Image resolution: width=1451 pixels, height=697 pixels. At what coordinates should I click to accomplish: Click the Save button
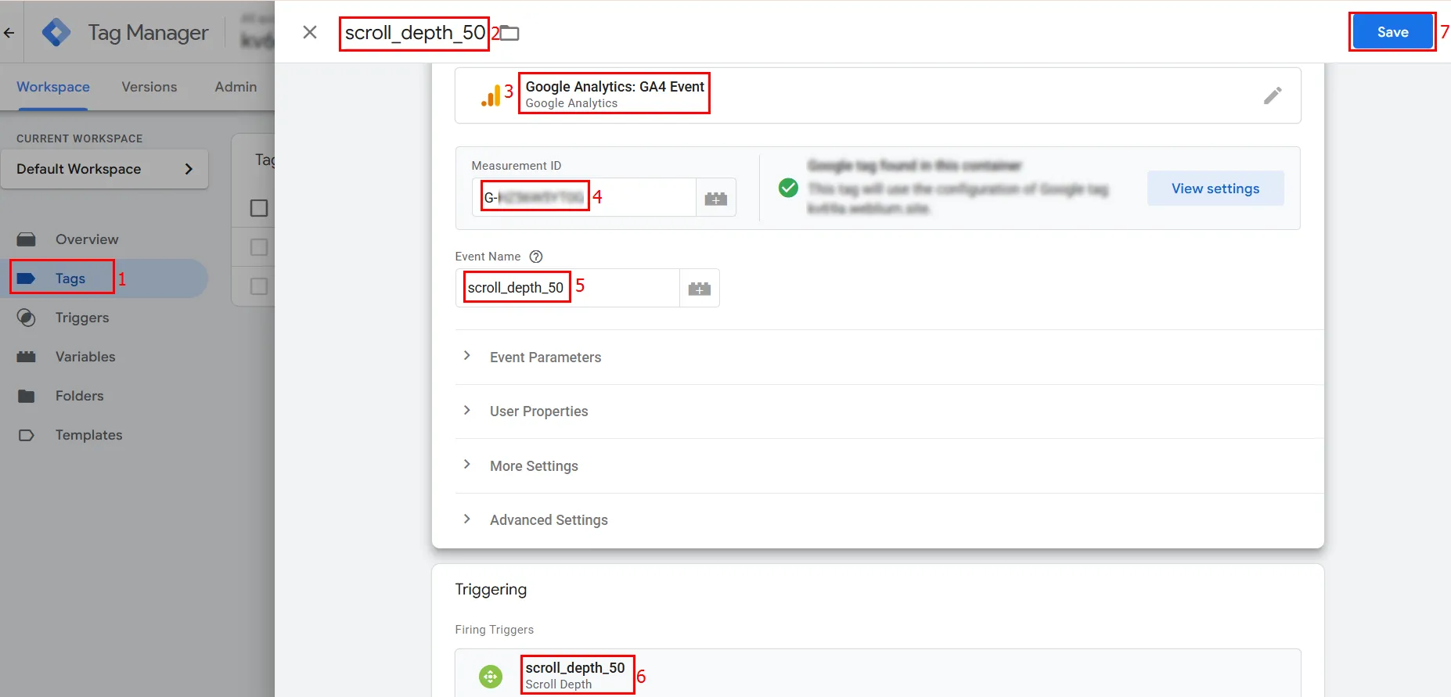(x=1392, y=32)
